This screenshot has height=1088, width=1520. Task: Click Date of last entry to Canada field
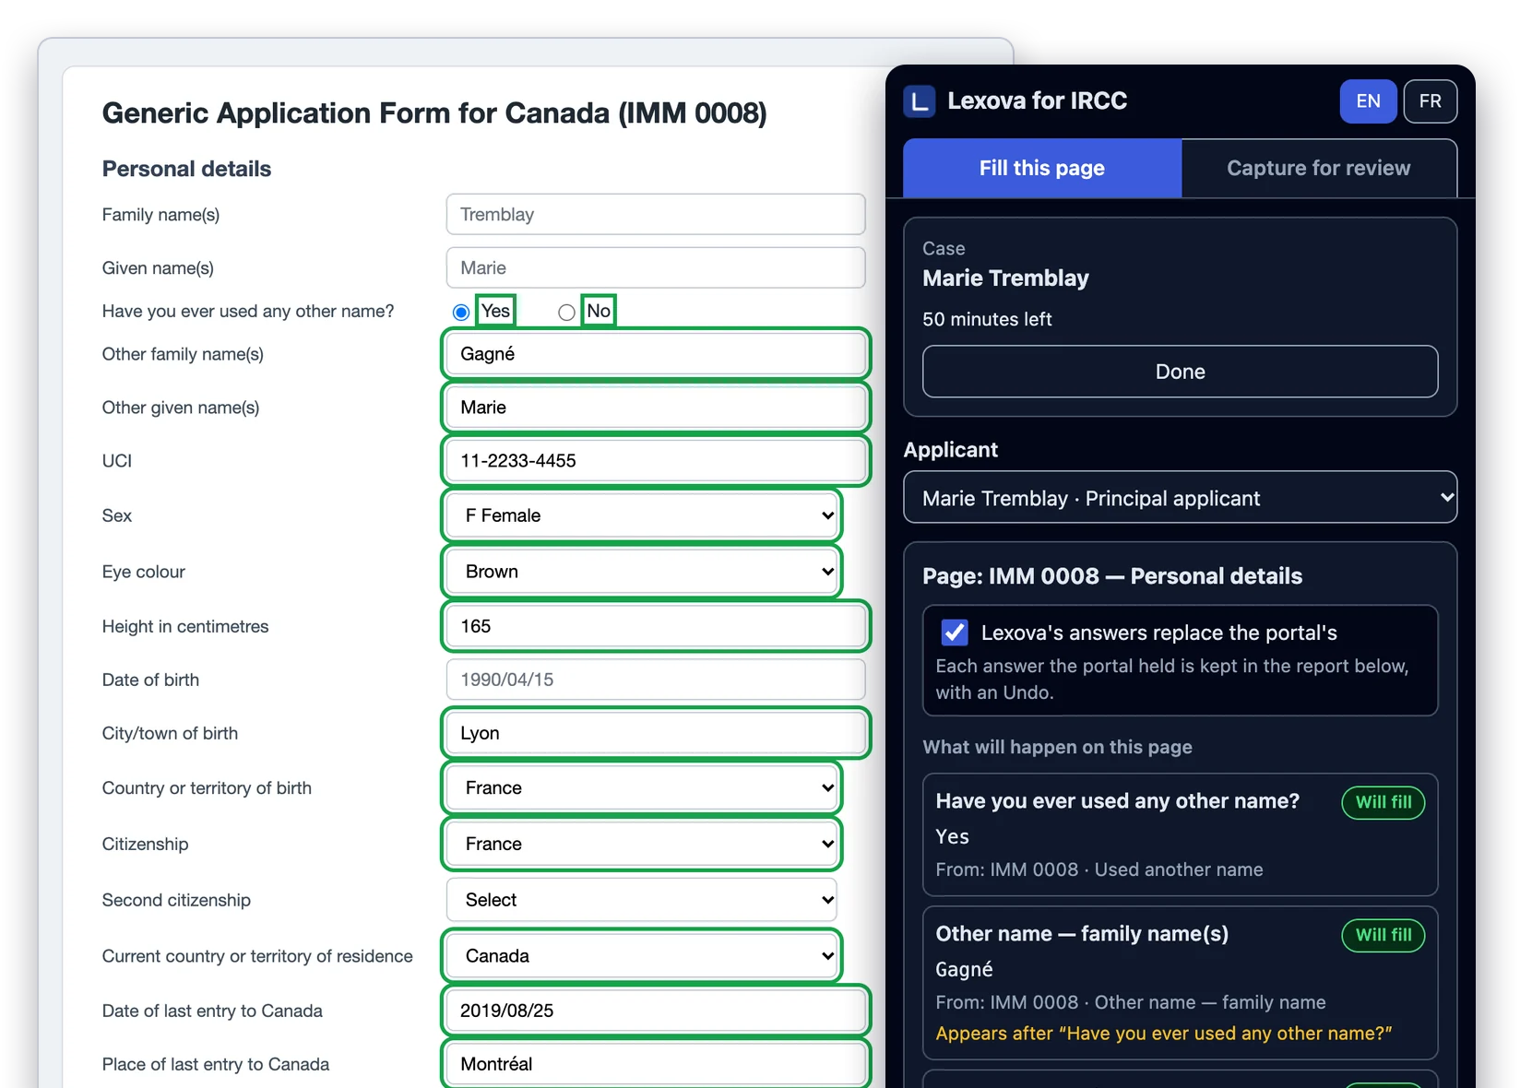coord(656,1011)
